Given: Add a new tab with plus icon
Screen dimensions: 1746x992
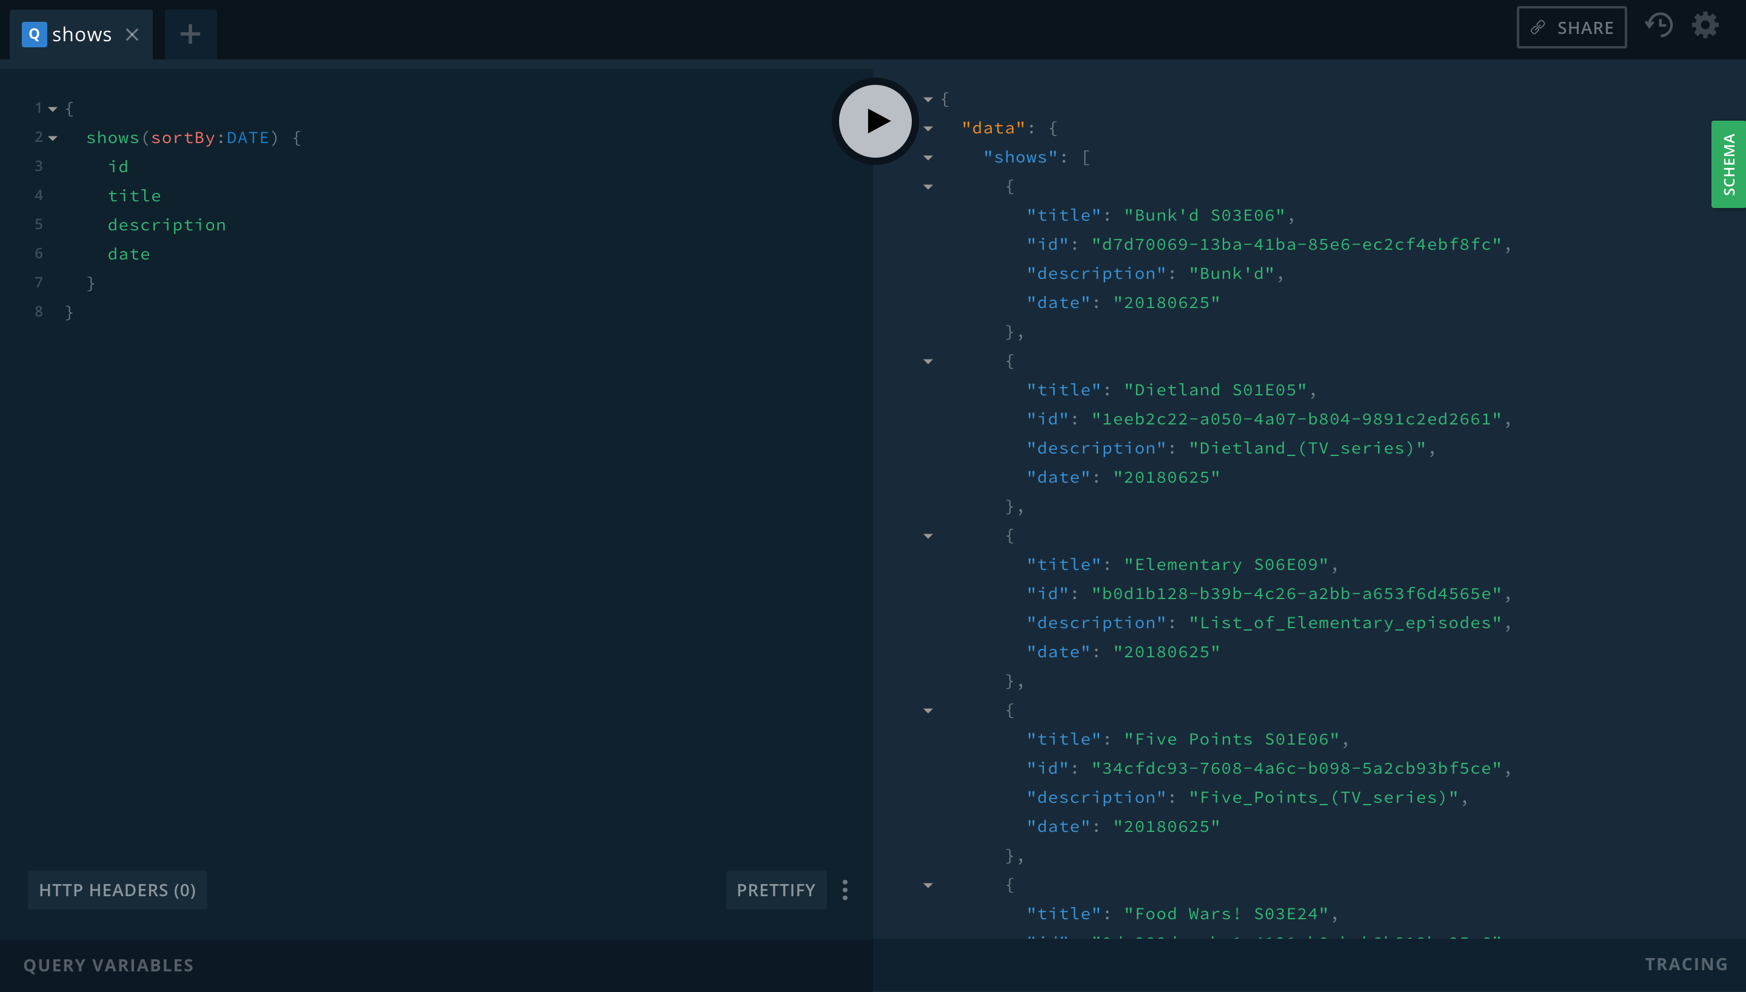Looking at the screenshot, I should [190, 34].
